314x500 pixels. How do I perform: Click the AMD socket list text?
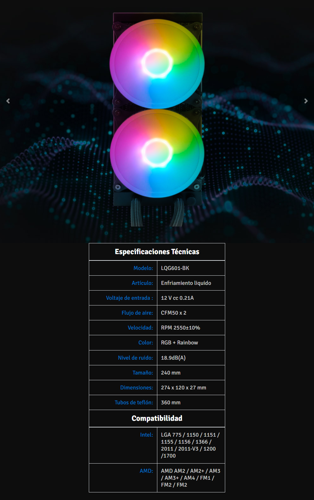tap(190, 478)
